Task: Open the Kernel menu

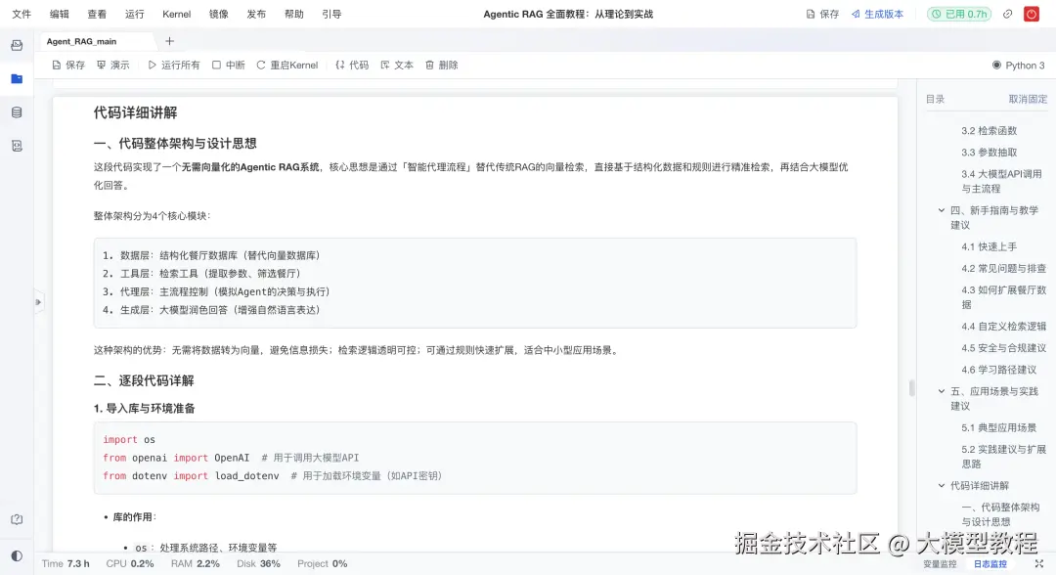Action: 176,14
